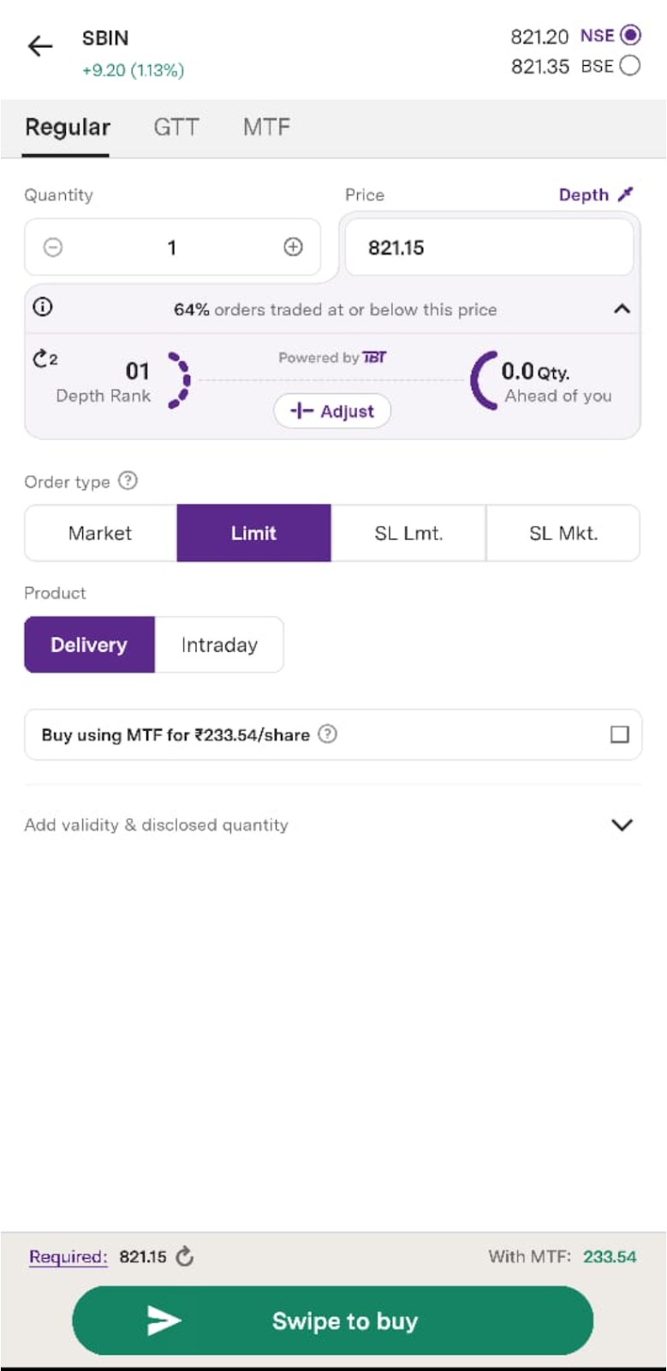Click the Adjust button
The image size is (667, 1371).
click(332, 411)
